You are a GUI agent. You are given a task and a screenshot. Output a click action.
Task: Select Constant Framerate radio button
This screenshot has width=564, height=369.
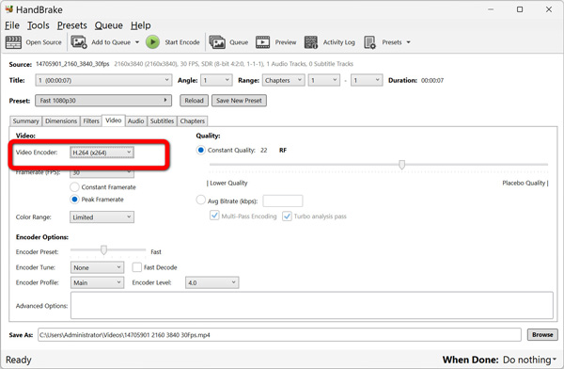(74, 187)
